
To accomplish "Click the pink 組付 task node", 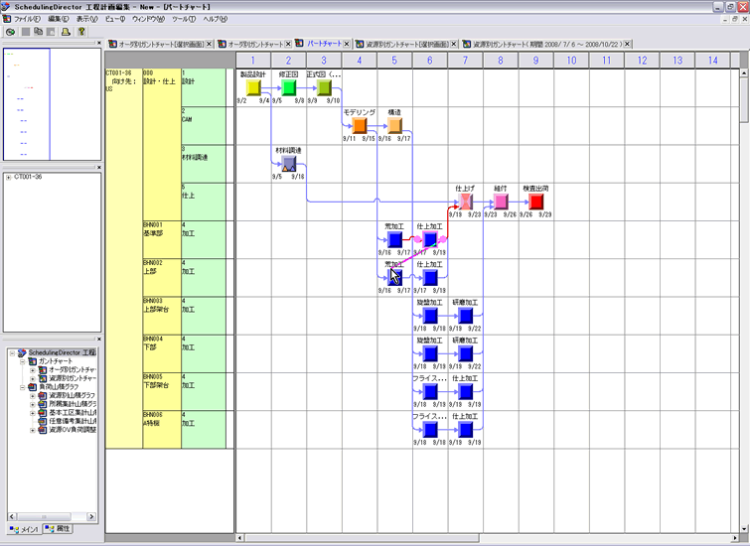I will click(502, 202).
